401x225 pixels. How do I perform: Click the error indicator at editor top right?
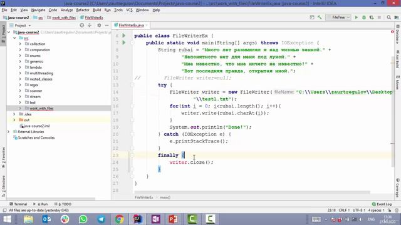392,32
